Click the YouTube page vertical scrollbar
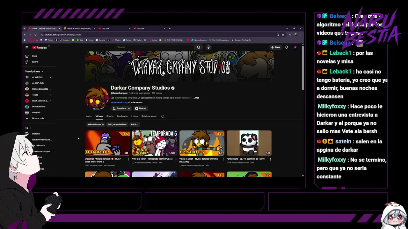The height and width of the screenshot is (229, 408). [x=303, y=68]
